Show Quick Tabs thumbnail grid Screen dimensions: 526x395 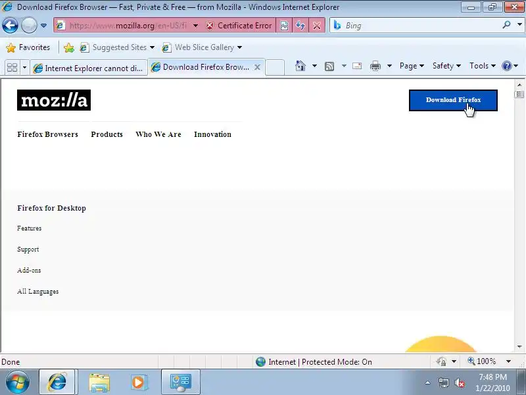12,68
